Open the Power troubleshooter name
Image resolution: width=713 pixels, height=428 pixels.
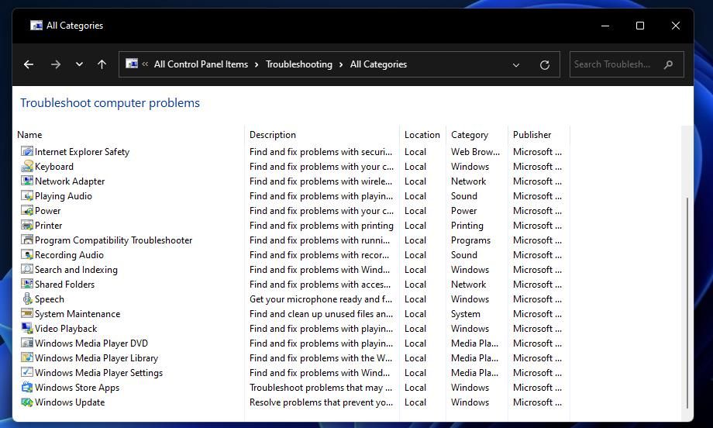[48, 211]
